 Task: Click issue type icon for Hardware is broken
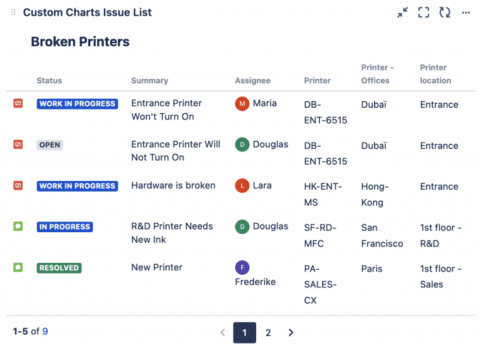(18, 185)
